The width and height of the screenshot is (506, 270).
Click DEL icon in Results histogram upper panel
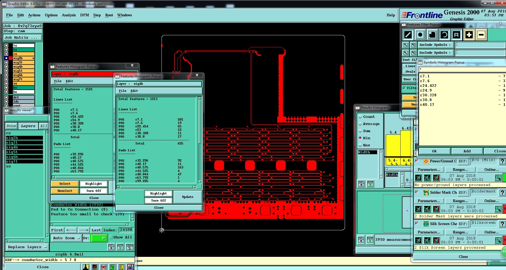[x=361, y=183]
